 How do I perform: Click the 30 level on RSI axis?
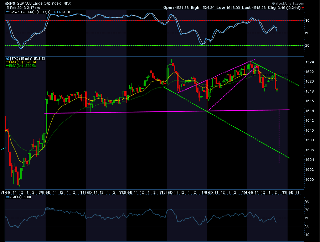tap(307, 226)
